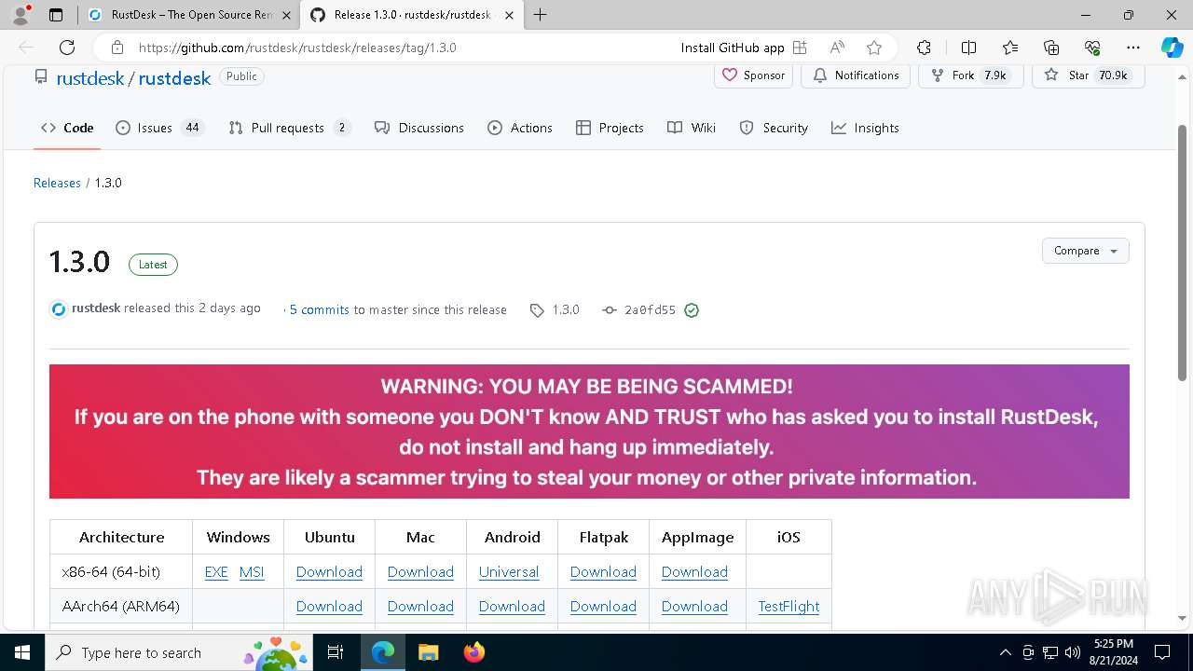Image resolution: width=1193 pixels, height=671 pixels.
Task: Open the Wiki tab
Action: pyautogui.click(x=692, y=128)
